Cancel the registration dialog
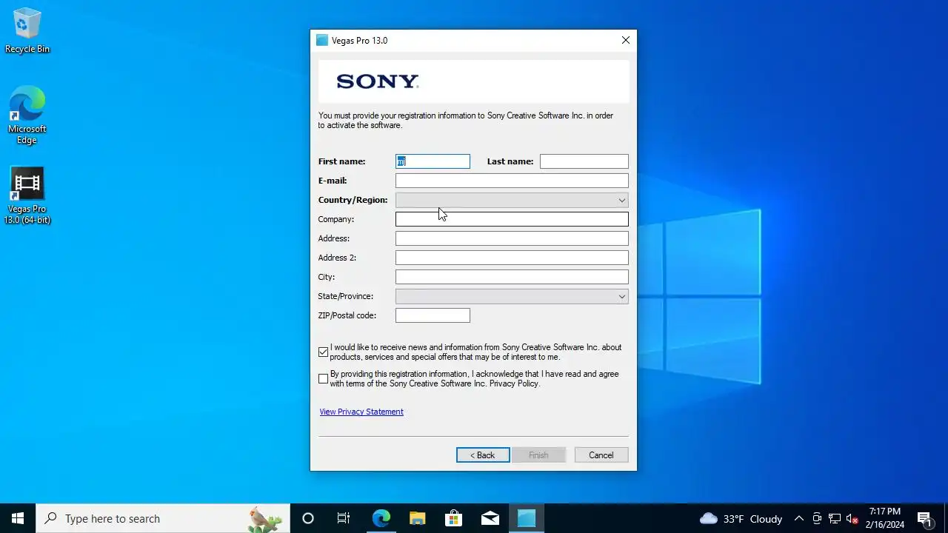The height and width of the screenshot is (533, 948). click(601, 455)
